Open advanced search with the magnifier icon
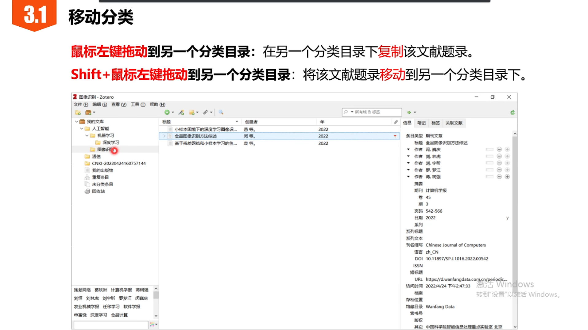 (x=221, y=112)
